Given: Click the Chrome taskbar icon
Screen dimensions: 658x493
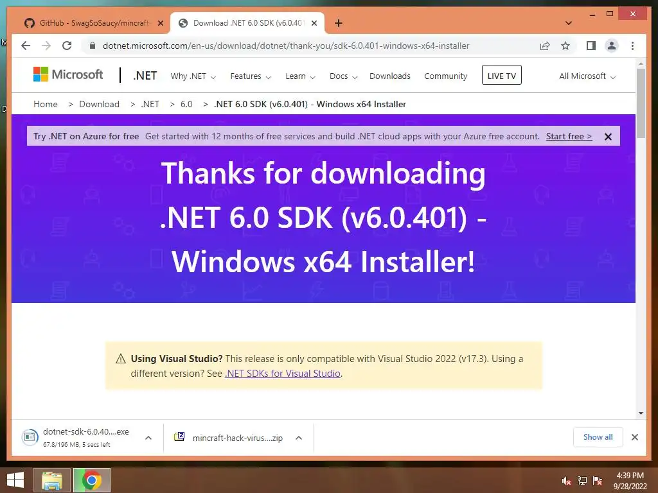Looking at the screenshot, I should [x=92, y=480].
